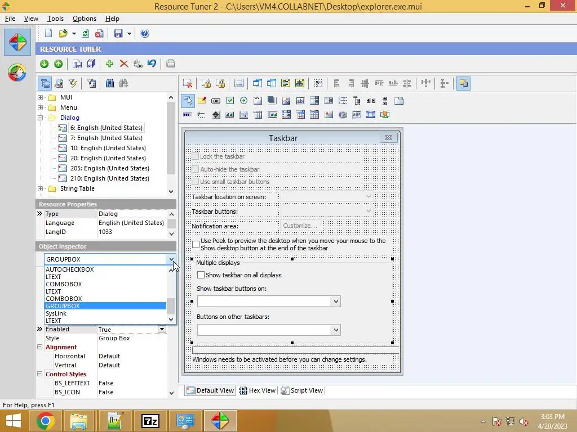Collapse the Control Styles property group
The width and height of the screenshot is (577, 432).
(40, 374)
